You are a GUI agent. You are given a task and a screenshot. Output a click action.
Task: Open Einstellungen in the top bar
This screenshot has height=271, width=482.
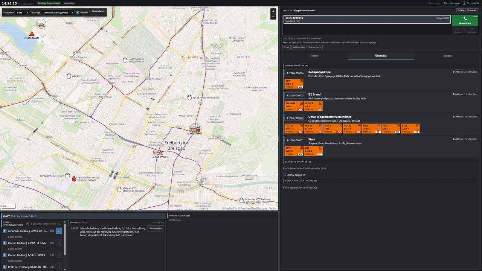452,3
